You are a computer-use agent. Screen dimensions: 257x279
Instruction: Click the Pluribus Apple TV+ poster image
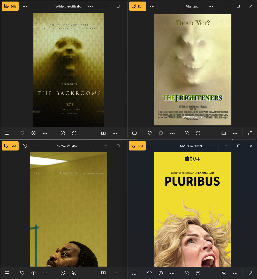(192, 209)
